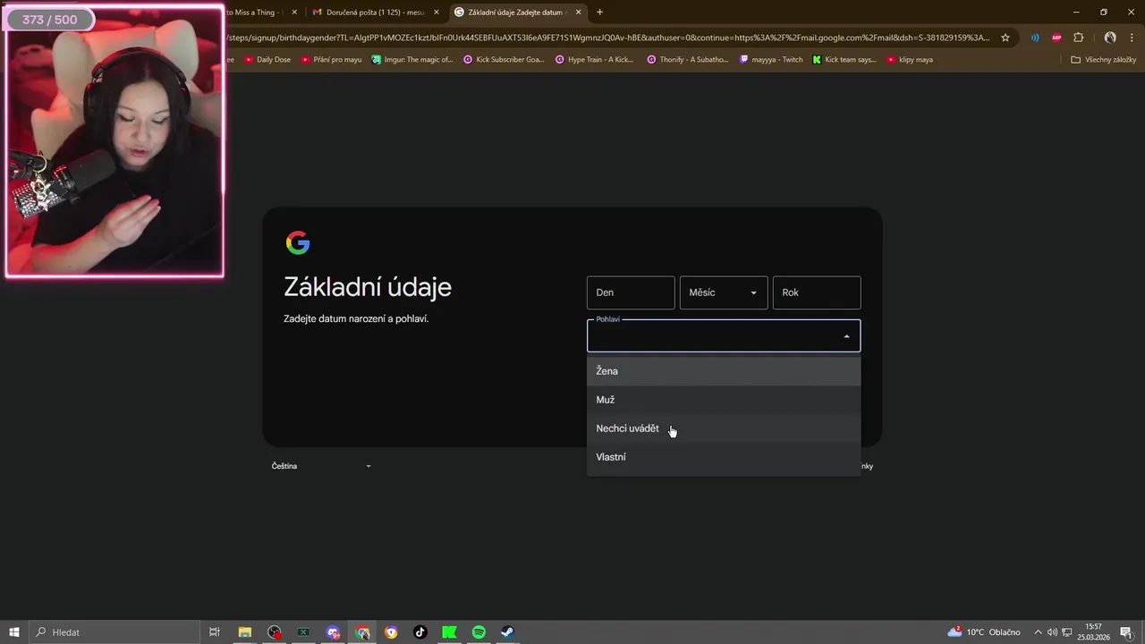The height and width of the screenshot is (644, 1145).
Task: Click the Zadejte datum narození a pohlaví text
Action: (356, 318)
